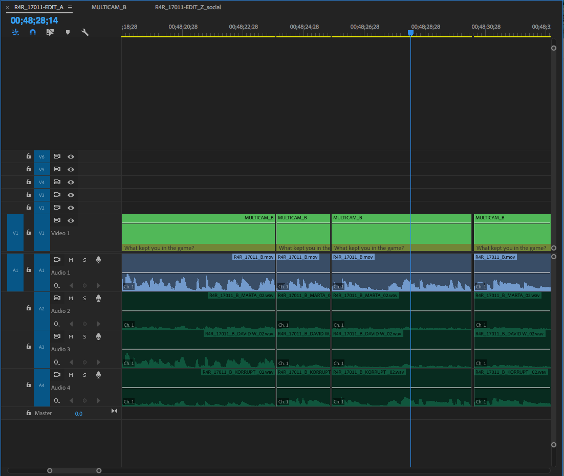Click the Add Marker icon

click(x=68, y=32)
